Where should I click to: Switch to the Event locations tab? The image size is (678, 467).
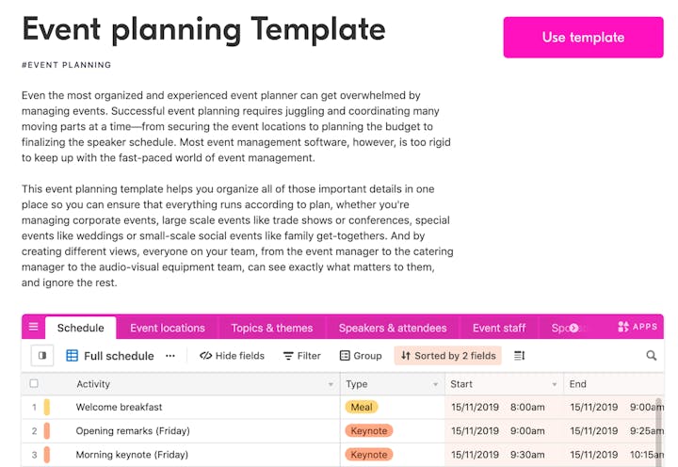[167, 328]
